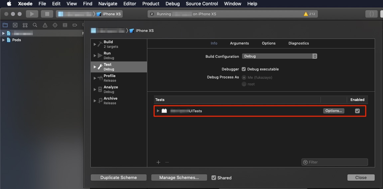Image resolution: width=383 pixels, height=189 pixels.
Task: Expand the Pods project in navigator
Action: (4, 40)
